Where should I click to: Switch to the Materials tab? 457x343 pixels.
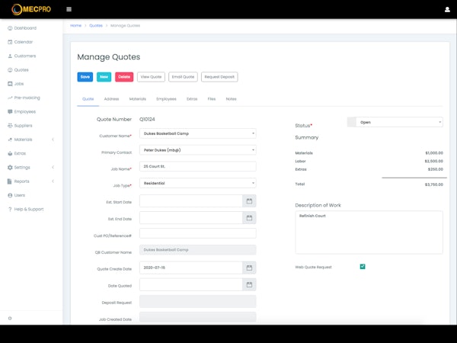pos(137,99)
